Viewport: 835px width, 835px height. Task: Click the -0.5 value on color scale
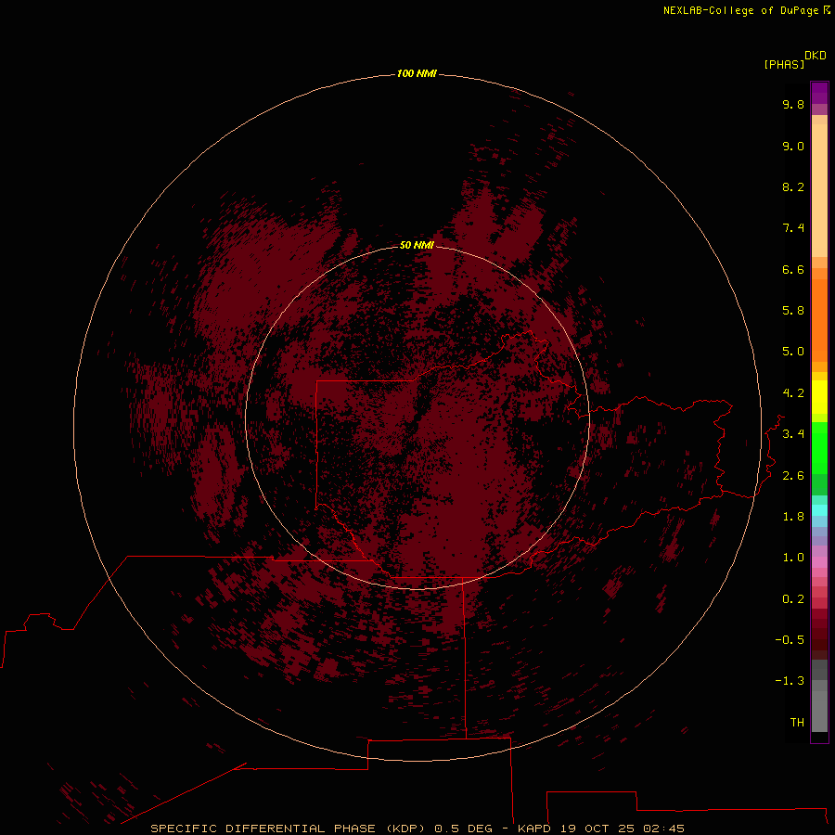click(x=790, y=640)
